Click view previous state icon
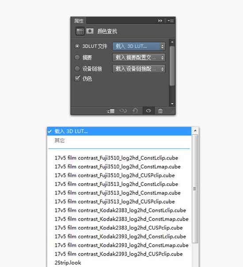This screenshot has width=243, height=267. click(x=123, y=111)
